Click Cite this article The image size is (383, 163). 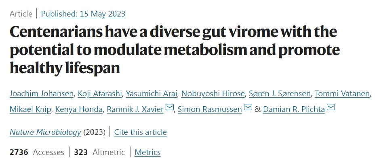tap(141, 132)
